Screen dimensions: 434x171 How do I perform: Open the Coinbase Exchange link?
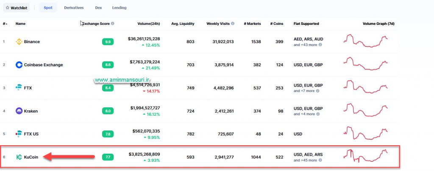coord(44,65)
